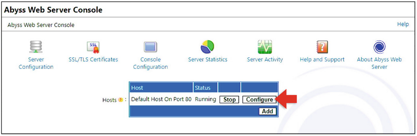Follow the SSL/TLS Certificates text link
The height and width of the screenshot is (136, 417).
[x=93, y=60]
